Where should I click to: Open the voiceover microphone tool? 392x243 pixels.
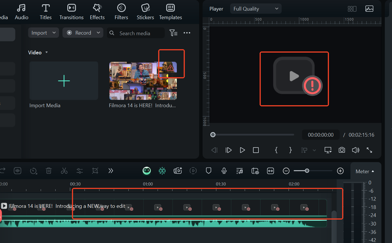click(x=224, y=171)
